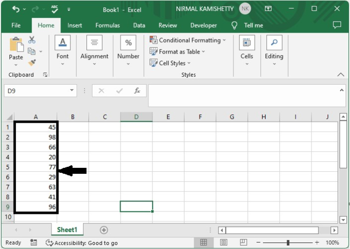Click the Paste clipboard icon
The height and width of the screenshot is (249, 350).
click(16, 49)
